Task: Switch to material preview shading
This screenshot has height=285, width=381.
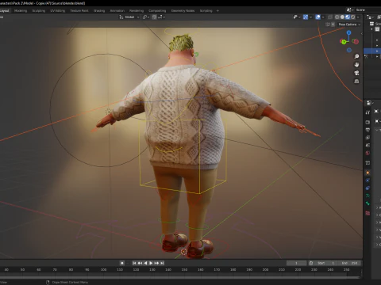Action: click(348, 17)
